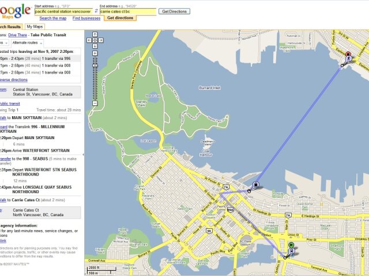Pan the map down with arrow button
The height and width of the screenshot is (276, 369).
pyautogui.click(x=95, y=46)
